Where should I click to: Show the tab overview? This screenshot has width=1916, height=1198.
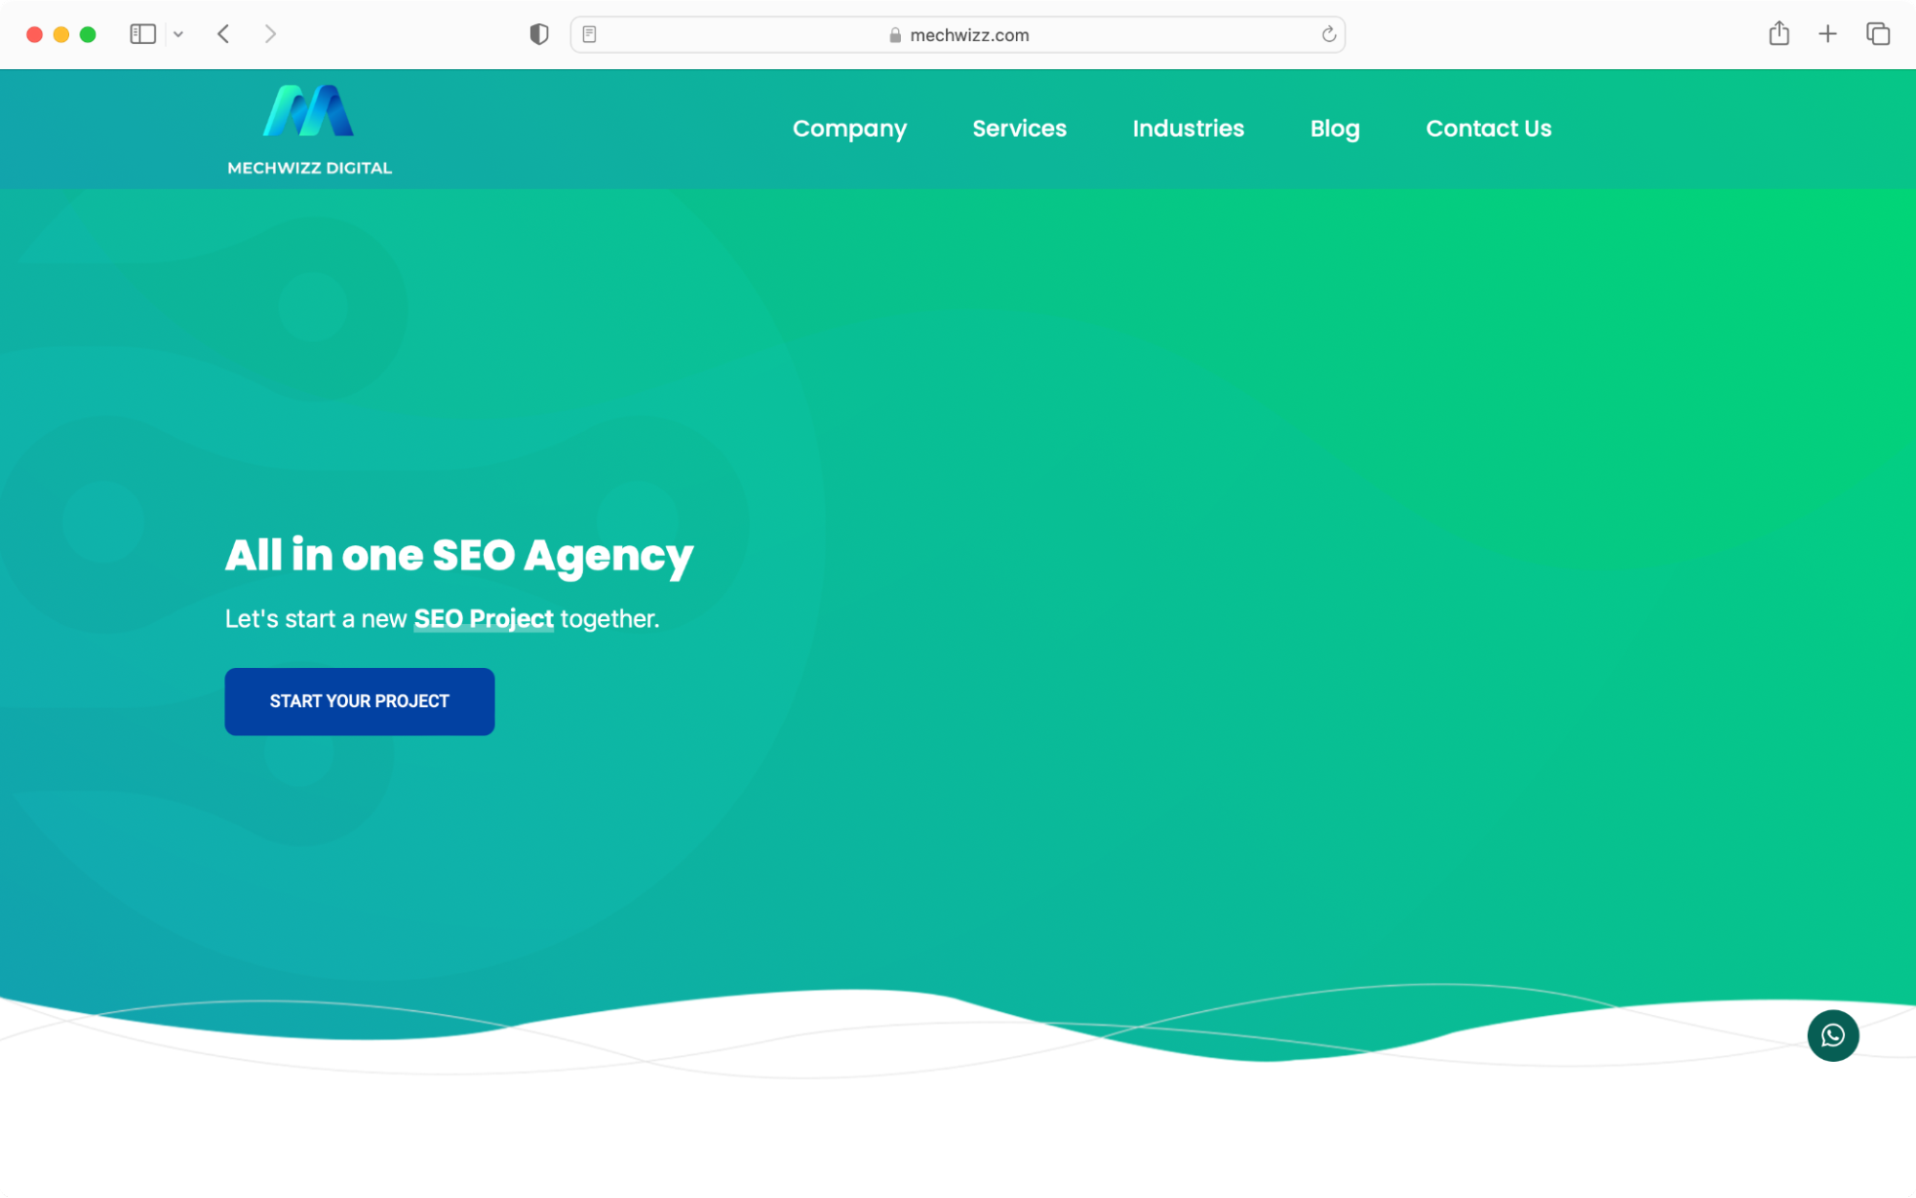(1877, 35)
